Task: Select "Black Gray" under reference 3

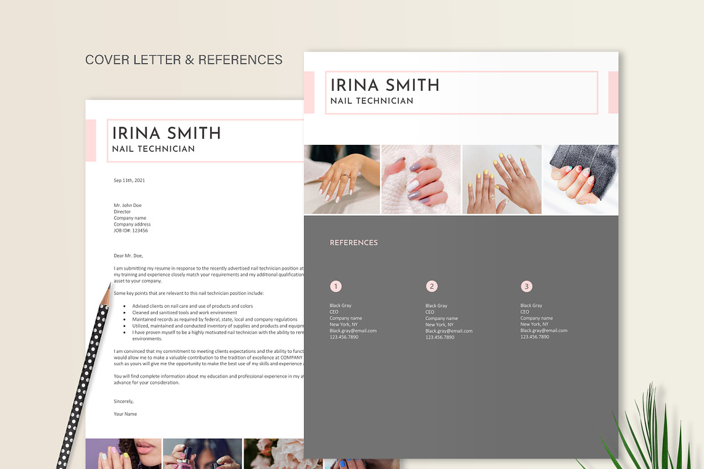Action: 532,305
